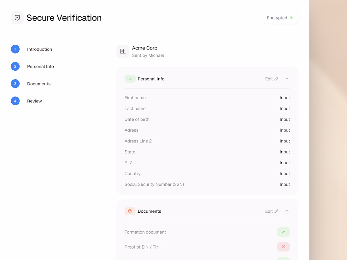Viewport: 347px width, 260px height.
Task: Click the green checkmark badge beside Personal Info
Action: [130, 79]
